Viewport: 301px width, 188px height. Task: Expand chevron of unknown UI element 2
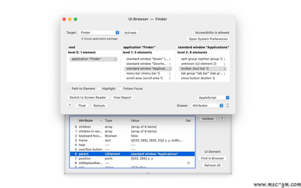(224, 64)
